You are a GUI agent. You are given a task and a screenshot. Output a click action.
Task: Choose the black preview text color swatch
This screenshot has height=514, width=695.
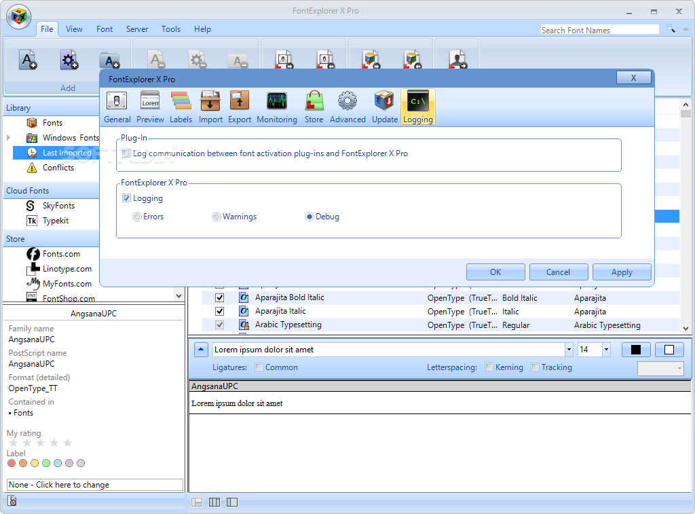635,350
